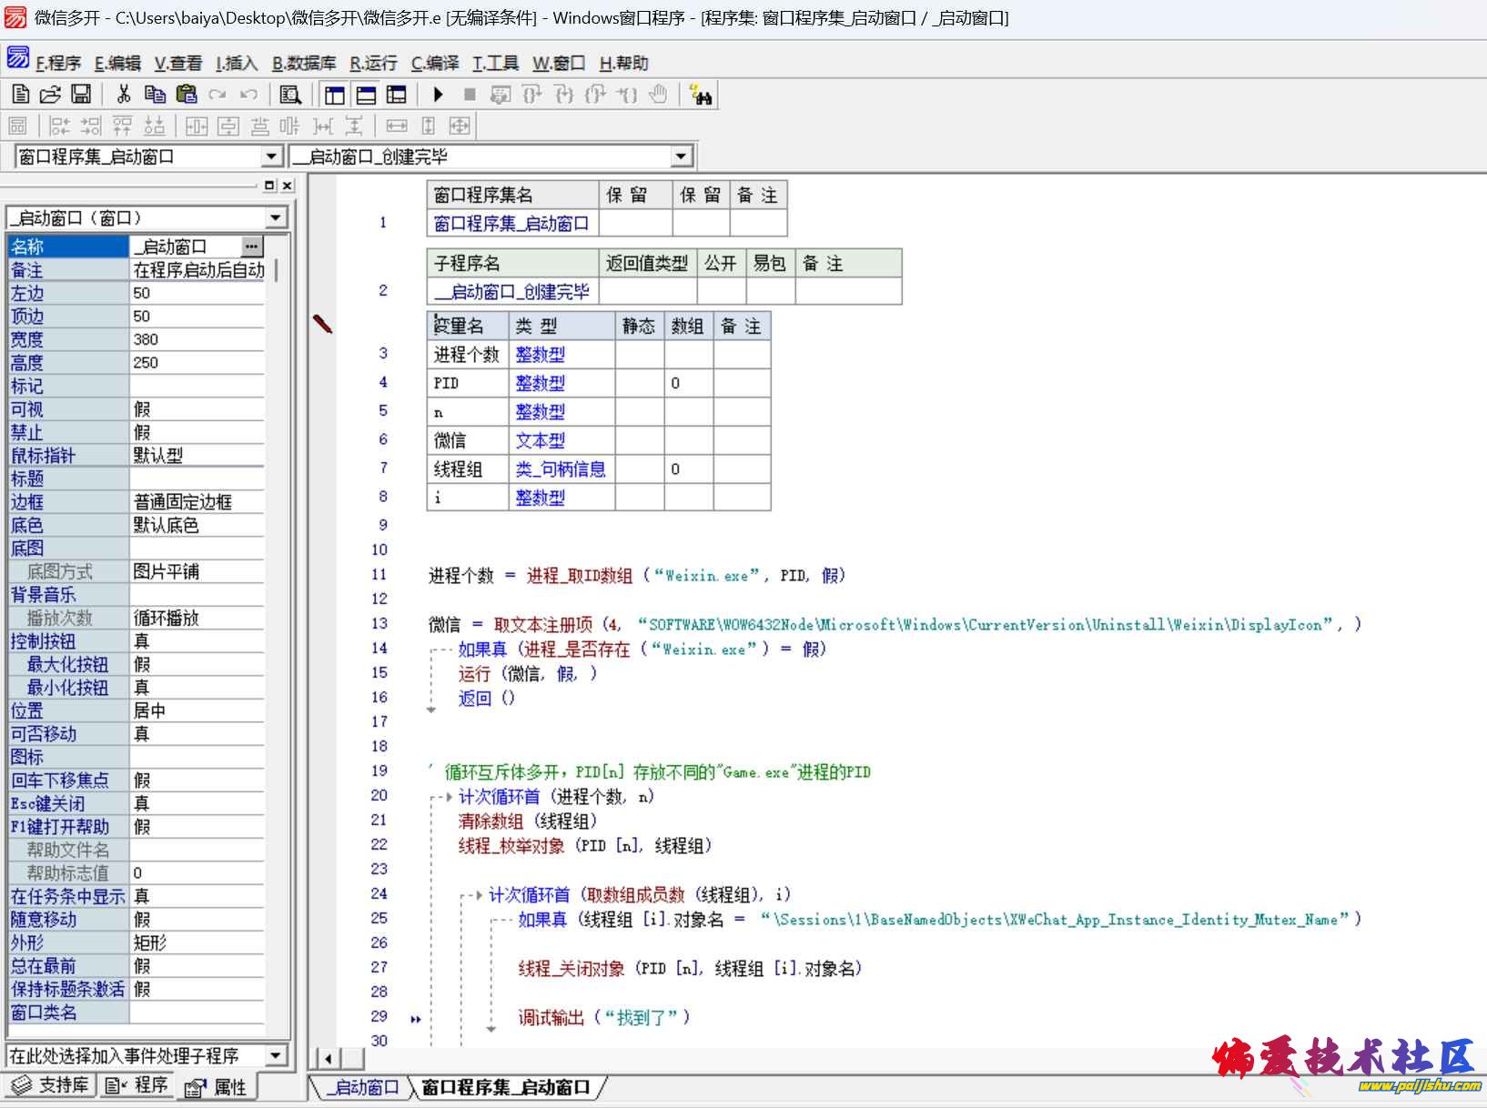Image resolution: width=1487 pixels, height=1108 pixels.
Task: Toggle the second panel layout button
Action: pyautogui.click(x=366, y=95)
